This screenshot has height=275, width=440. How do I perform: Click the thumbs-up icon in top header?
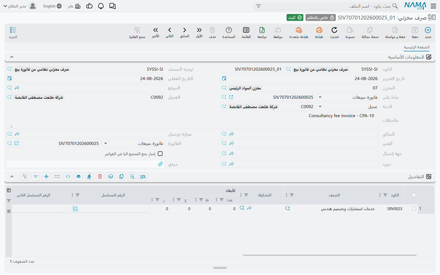pos(89,6)
